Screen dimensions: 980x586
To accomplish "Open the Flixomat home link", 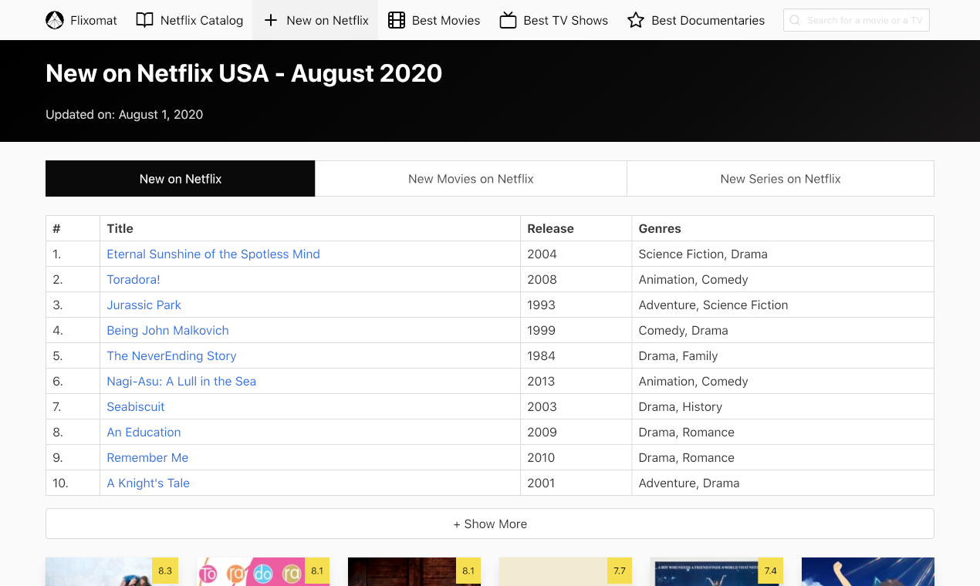I will 82,20.
